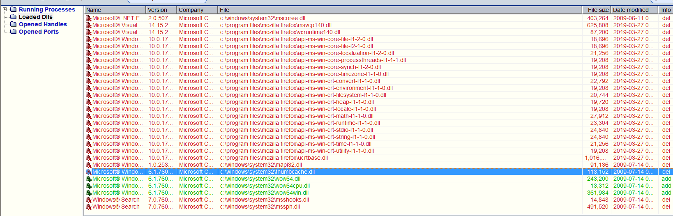673x216 pixels.
Task: Select api-ms-win-core-processthreads-l1-1-1.dll path
Action: [313, 60]
